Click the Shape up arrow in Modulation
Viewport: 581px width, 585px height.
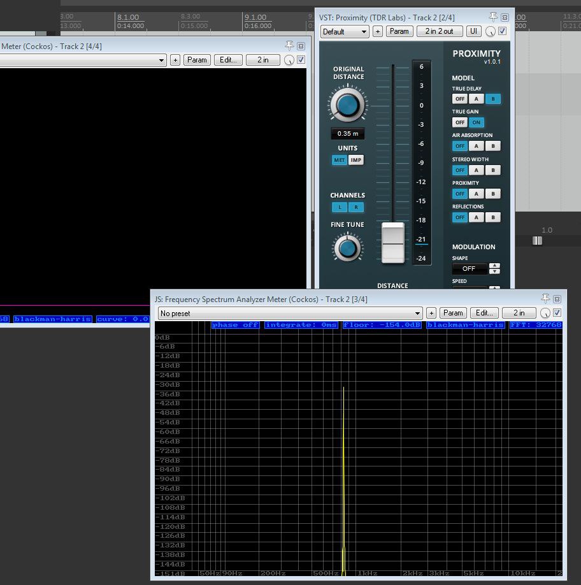click(x=494, y=266)
